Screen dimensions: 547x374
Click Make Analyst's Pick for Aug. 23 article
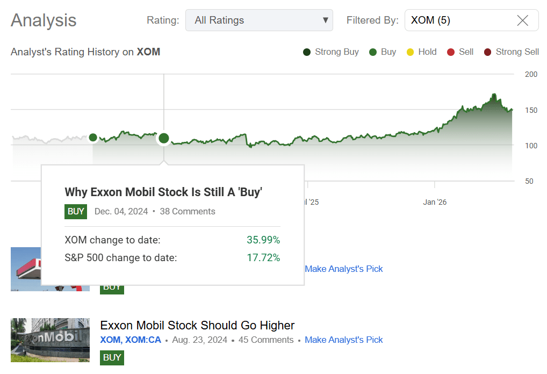[343, 340]
